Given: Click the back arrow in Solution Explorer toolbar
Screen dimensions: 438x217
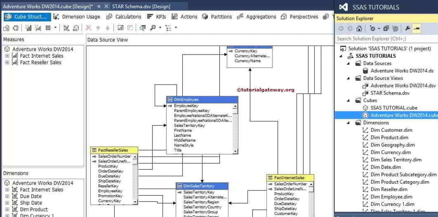Looking at the screenshot, I should pyautogui.click(x=341, y=29).
